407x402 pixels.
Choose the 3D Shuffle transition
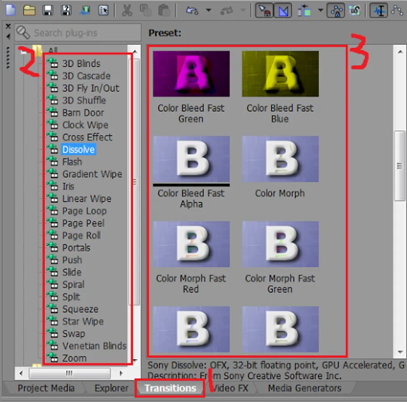point(84,100)
